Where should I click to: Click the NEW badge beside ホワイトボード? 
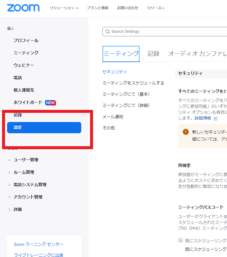pos(50,103)
